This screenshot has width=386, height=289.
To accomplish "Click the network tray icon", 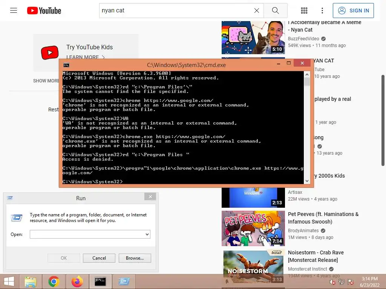I will [342, 282].
